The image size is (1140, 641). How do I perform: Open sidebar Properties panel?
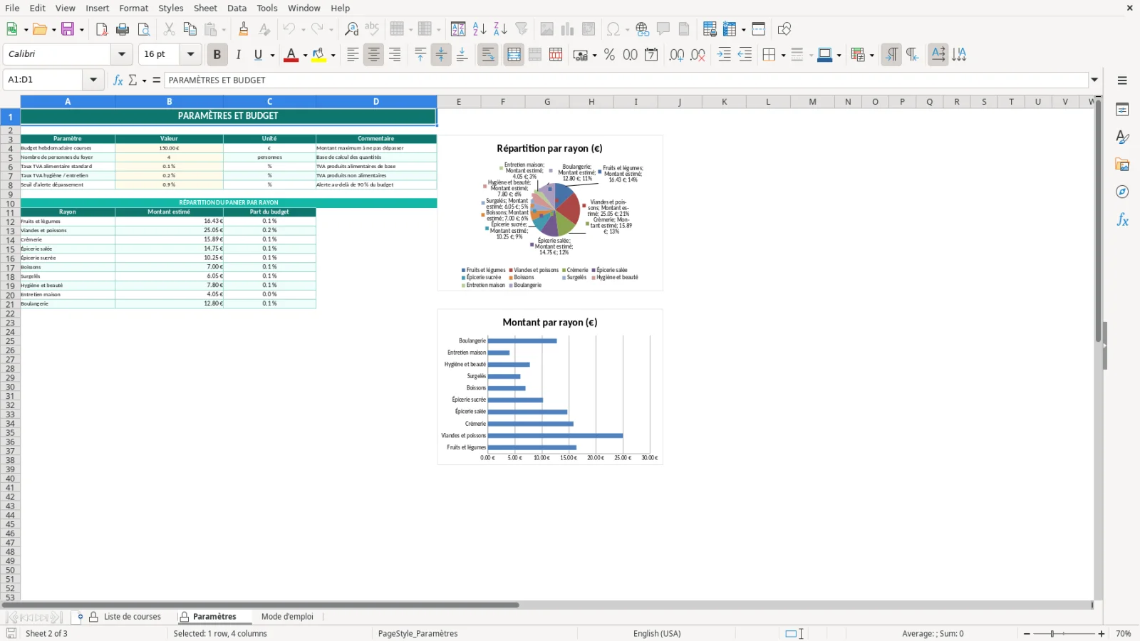[x=1122, y=110]
